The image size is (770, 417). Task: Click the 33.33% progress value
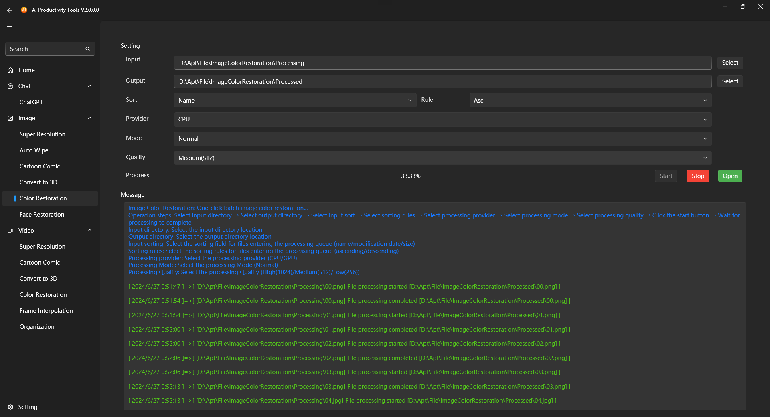point(411,176)
